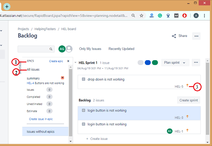Open HEL-1 issue key
Screen dimensions: 212x146
pyautogui.click(x=179, y=131)
